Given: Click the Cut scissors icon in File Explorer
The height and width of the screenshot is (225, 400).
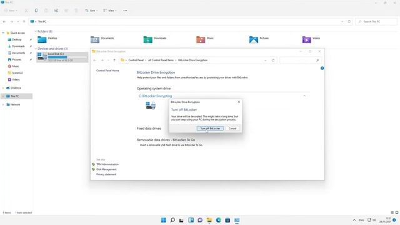Looking at the screenshot, I should [x=26, y=11].
